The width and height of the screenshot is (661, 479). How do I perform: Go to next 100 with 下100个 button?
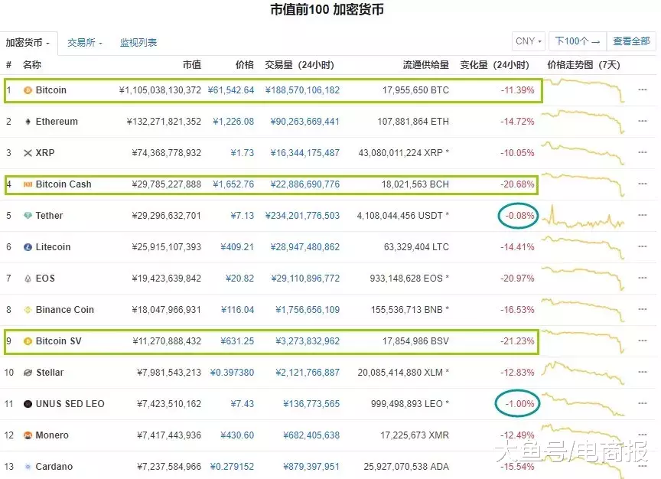(577, 41)
